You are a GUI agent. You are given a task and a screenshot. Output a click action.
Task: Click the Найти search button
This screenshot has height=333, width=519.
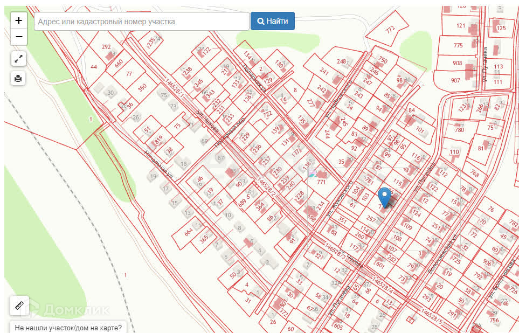click(272, 21)
